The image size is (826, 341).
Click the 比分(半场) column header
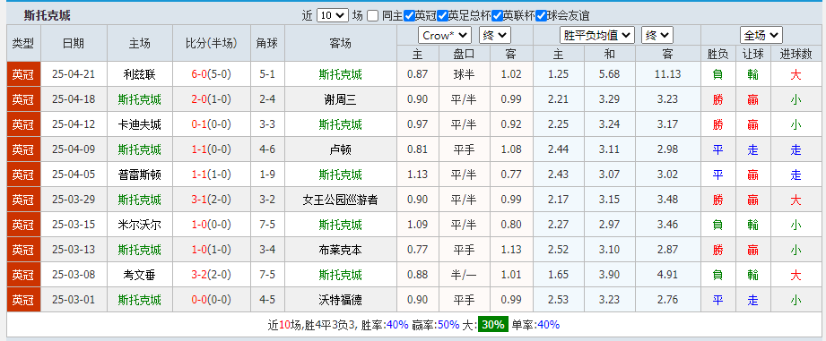(212, 43)
